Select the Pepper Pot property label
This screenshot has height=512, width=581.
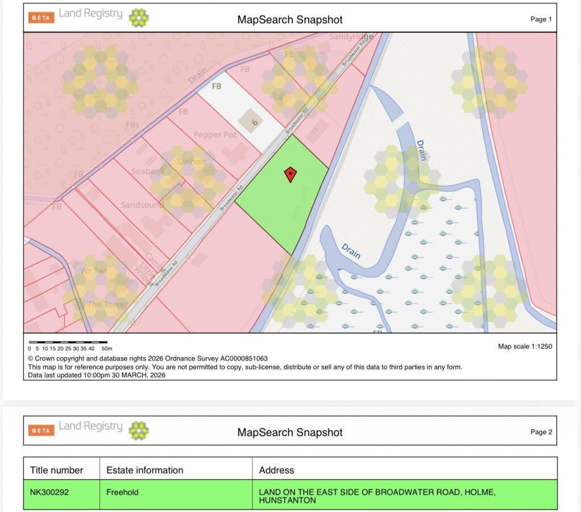214,135
